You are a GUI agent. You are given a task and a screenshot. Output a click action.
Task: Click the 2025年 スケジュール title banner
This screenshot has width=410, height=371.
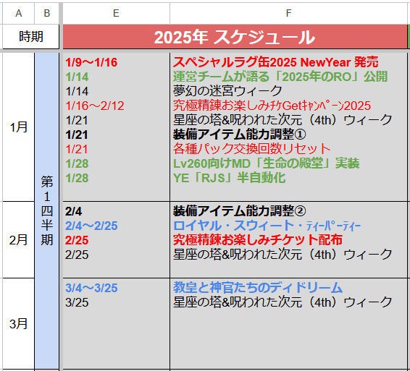[x=235, y=37]
